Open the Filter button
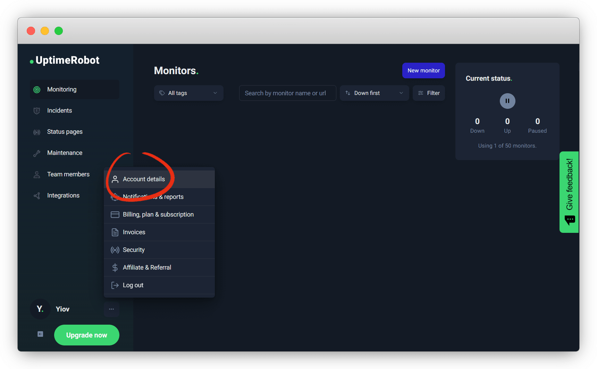Viewport: 597px width, 369px height. 429,93
